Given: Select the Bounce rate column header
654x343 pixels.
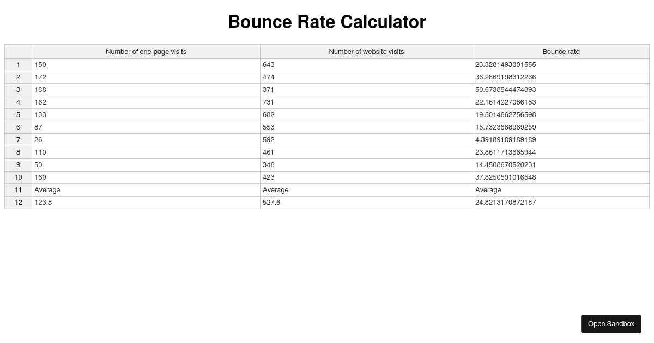Looking at the screenshot, I should (x=561, y=51).
